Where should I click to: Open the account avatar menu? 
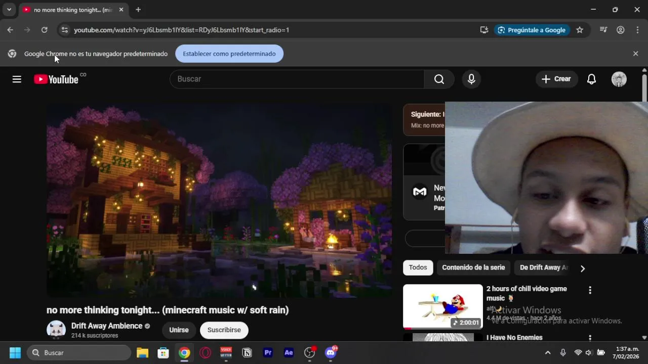click(619, 79)
